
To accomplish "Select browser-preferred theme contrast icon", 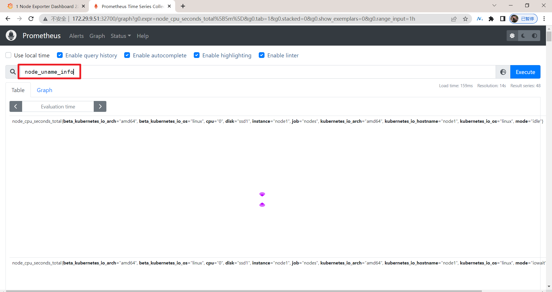I will pos(534,36).
